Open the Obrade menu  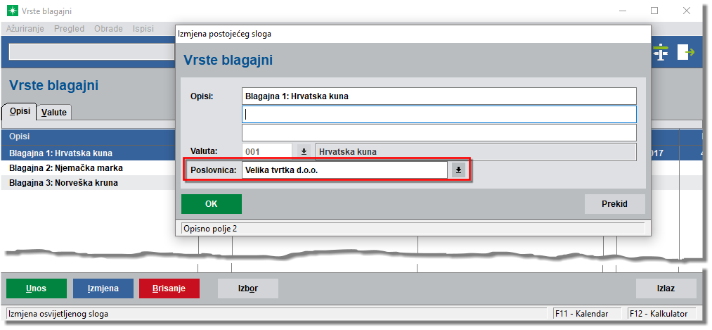pyautogui.click(x=108, y=29)
